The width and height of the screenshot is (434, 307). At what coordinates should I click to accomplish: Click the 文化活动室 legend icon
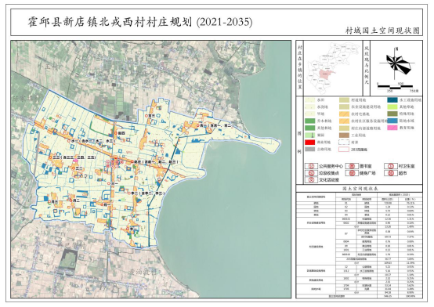(311, 179)
